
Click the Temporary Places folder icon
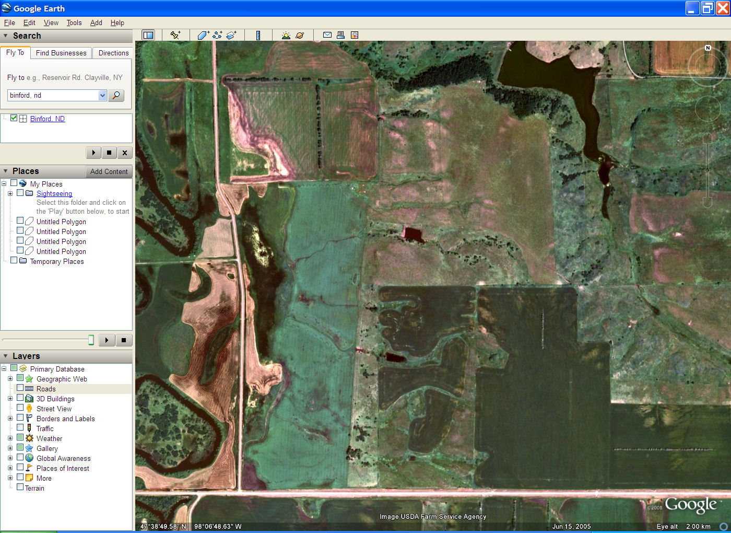click(23, 261)
